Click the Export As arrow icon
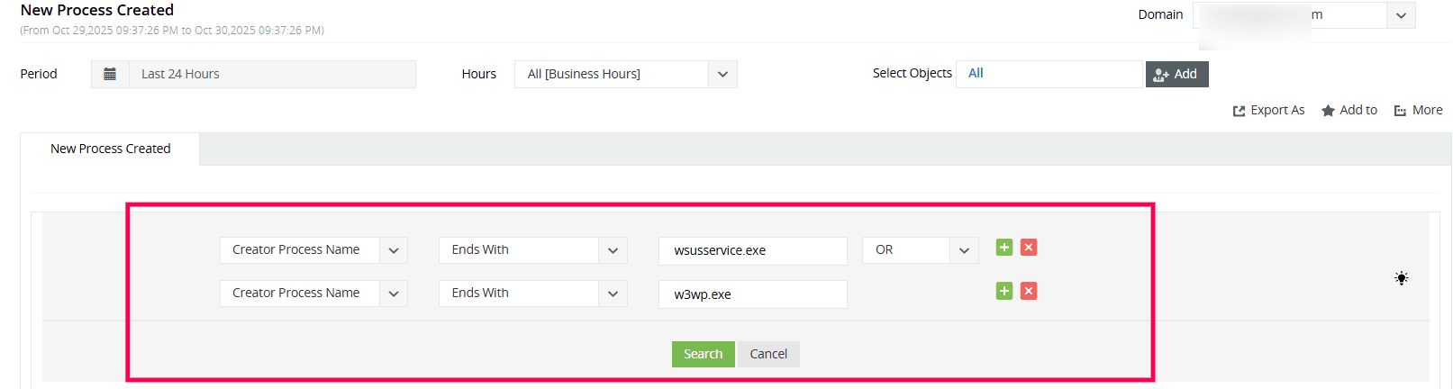 tap(1239, 111)
